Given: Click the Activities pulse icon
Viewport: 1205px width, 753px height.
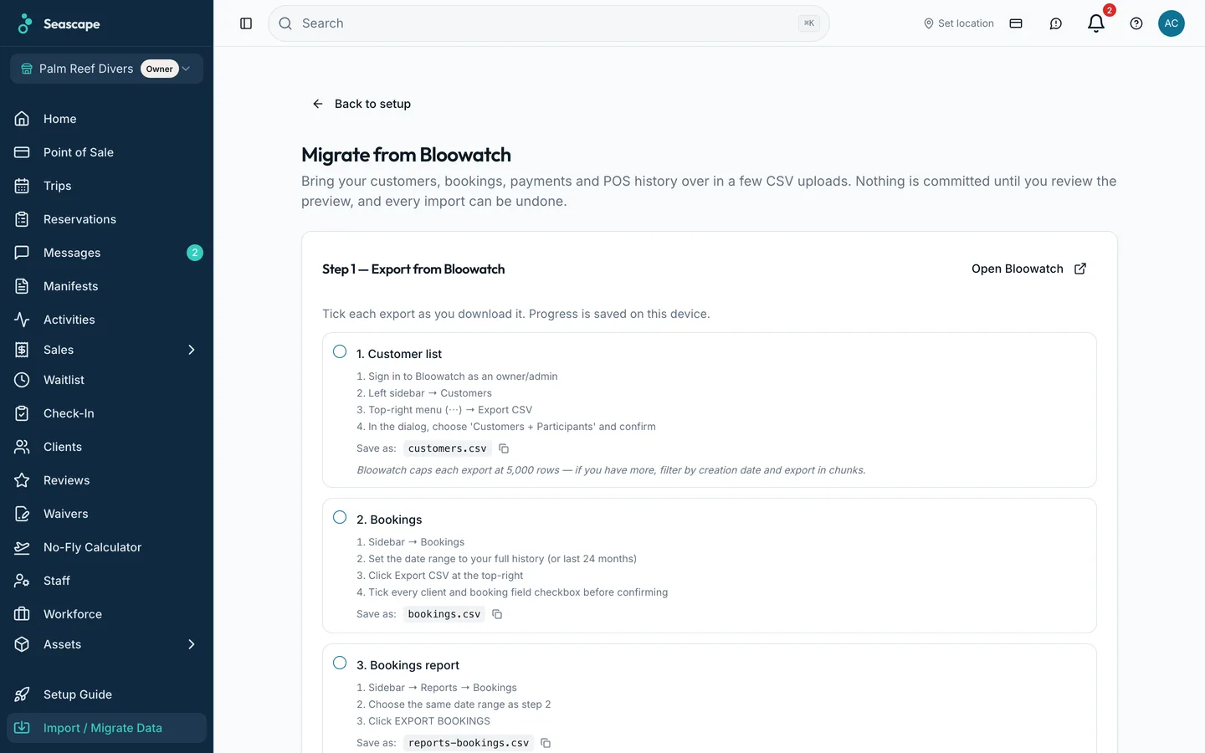Looking at the screenshot, I should tap(22, 320).
